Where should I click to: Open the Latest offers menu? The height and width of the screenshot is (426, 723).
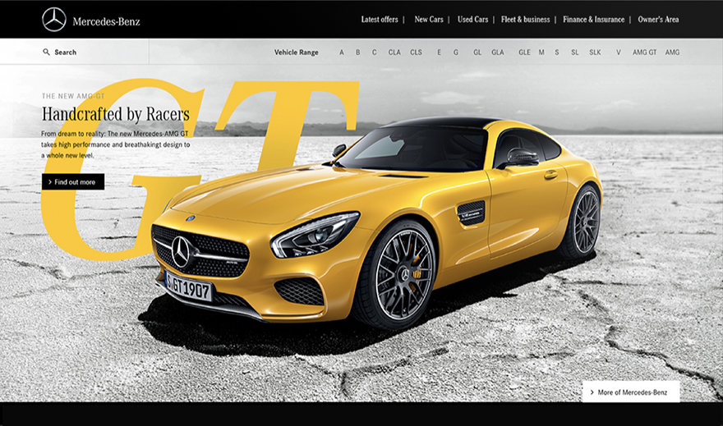coord(380,20)
